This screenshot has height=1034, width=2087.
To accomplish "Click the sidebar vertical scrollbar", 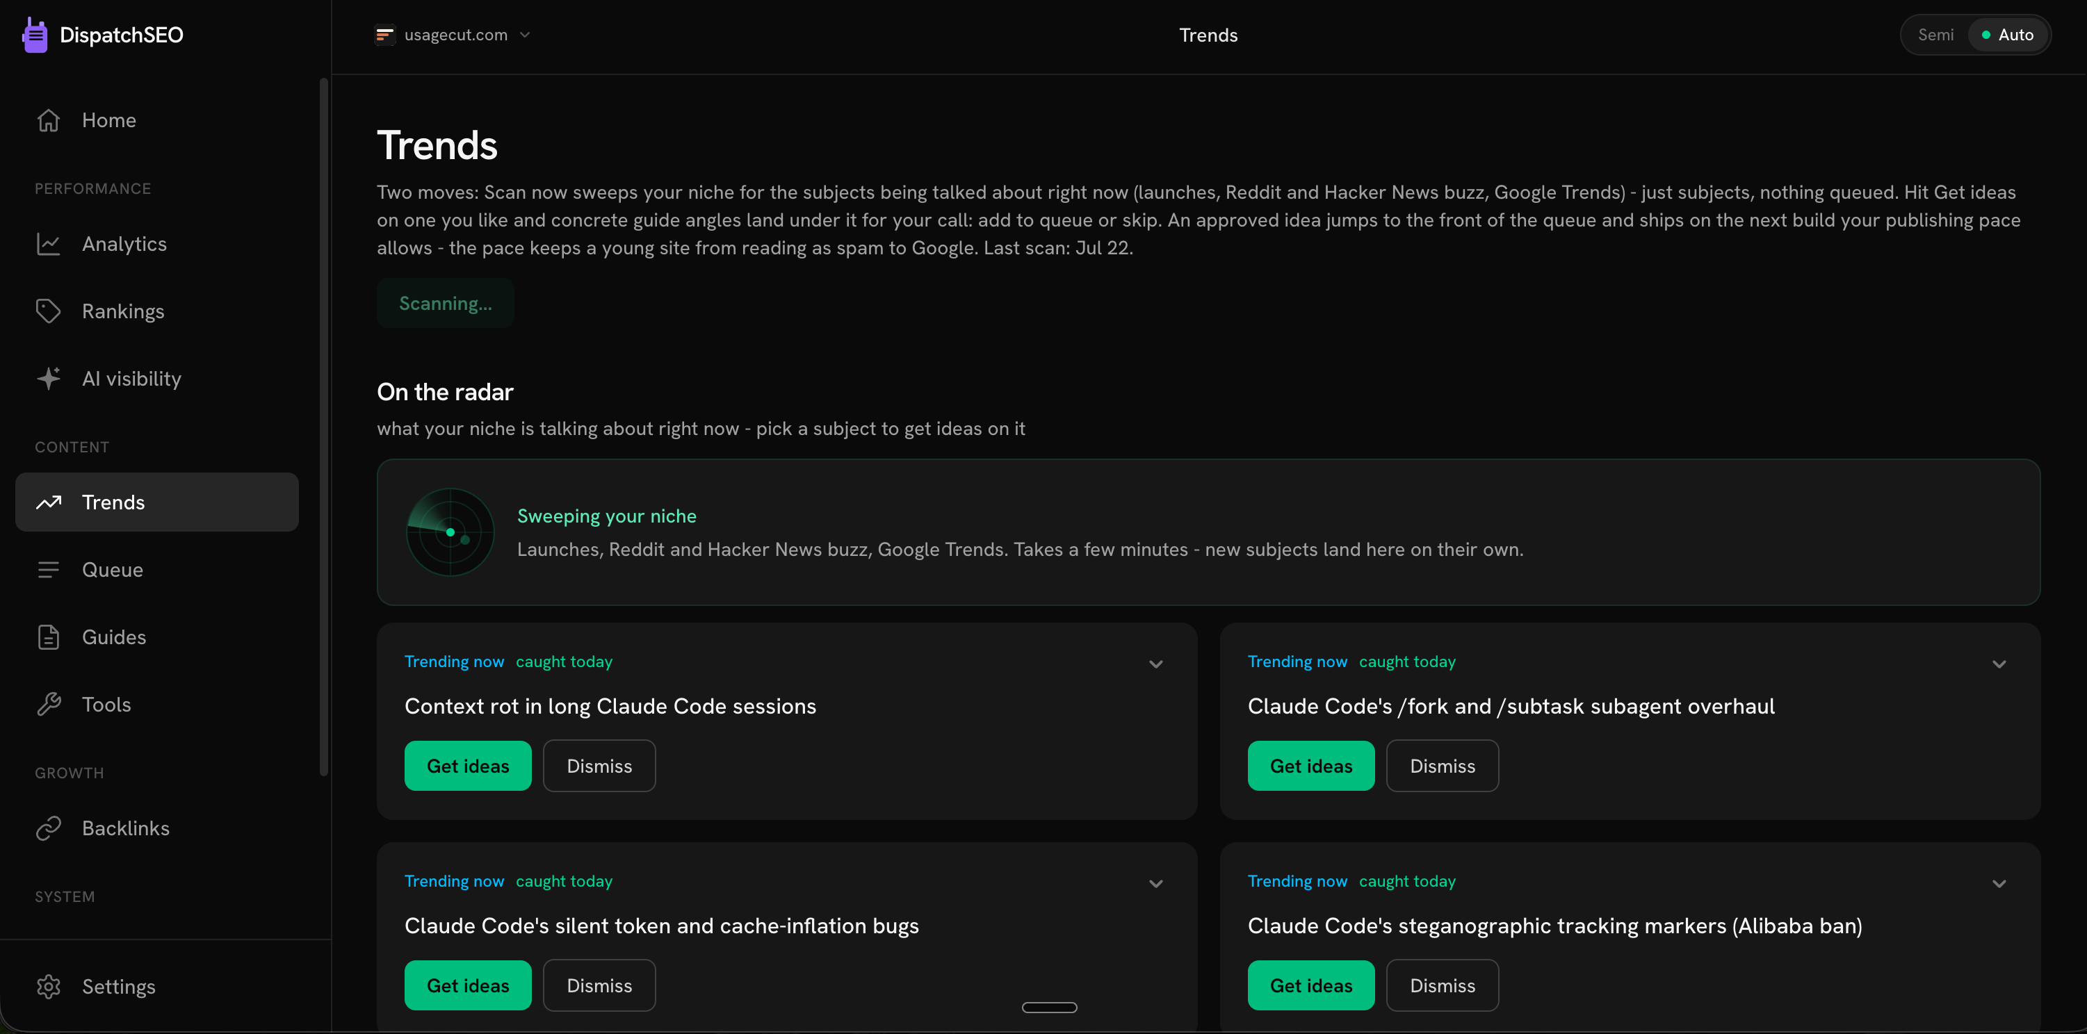I will click(x=324, y=427).
